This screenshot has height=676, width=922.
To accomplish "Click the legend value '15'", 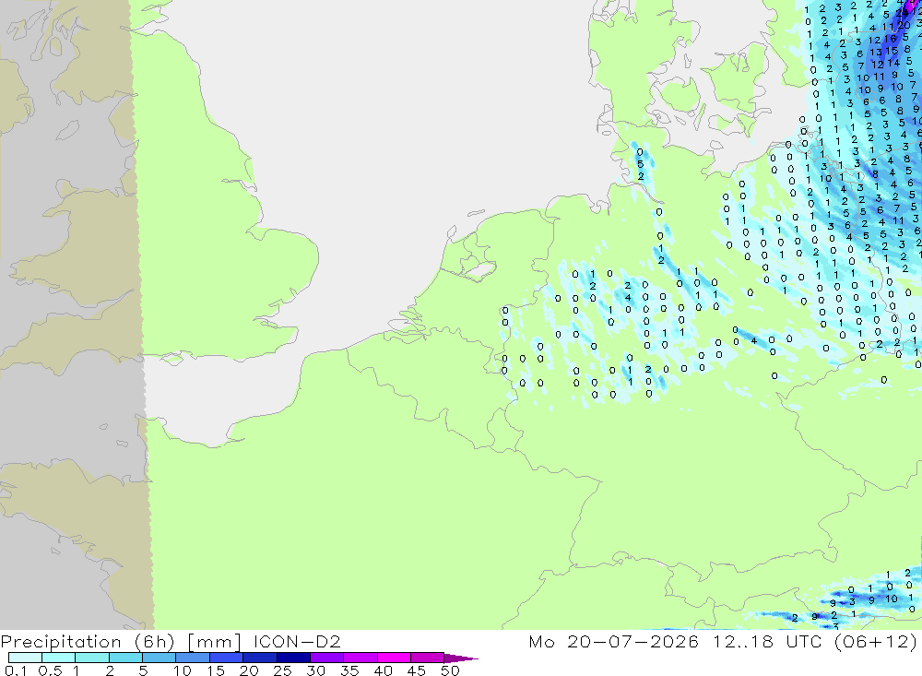I will click(215, 670).
